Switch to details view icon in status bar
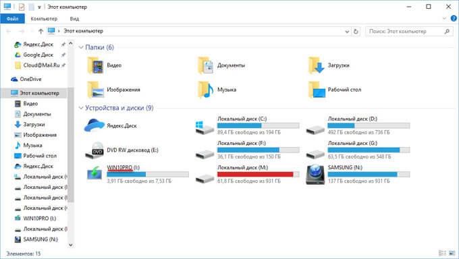The image size is (459, 259). click(442, 253)
